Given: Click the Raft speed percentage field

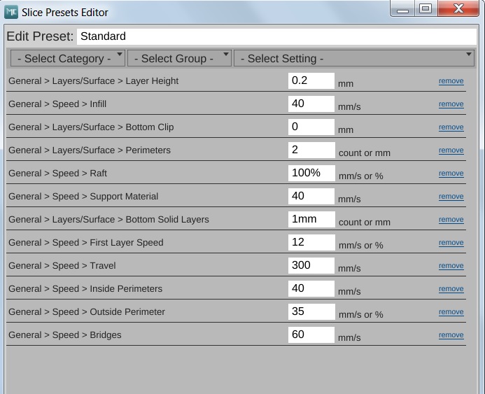Looking at the screenshot, I should pyautogui.click(x=311, y=173).
